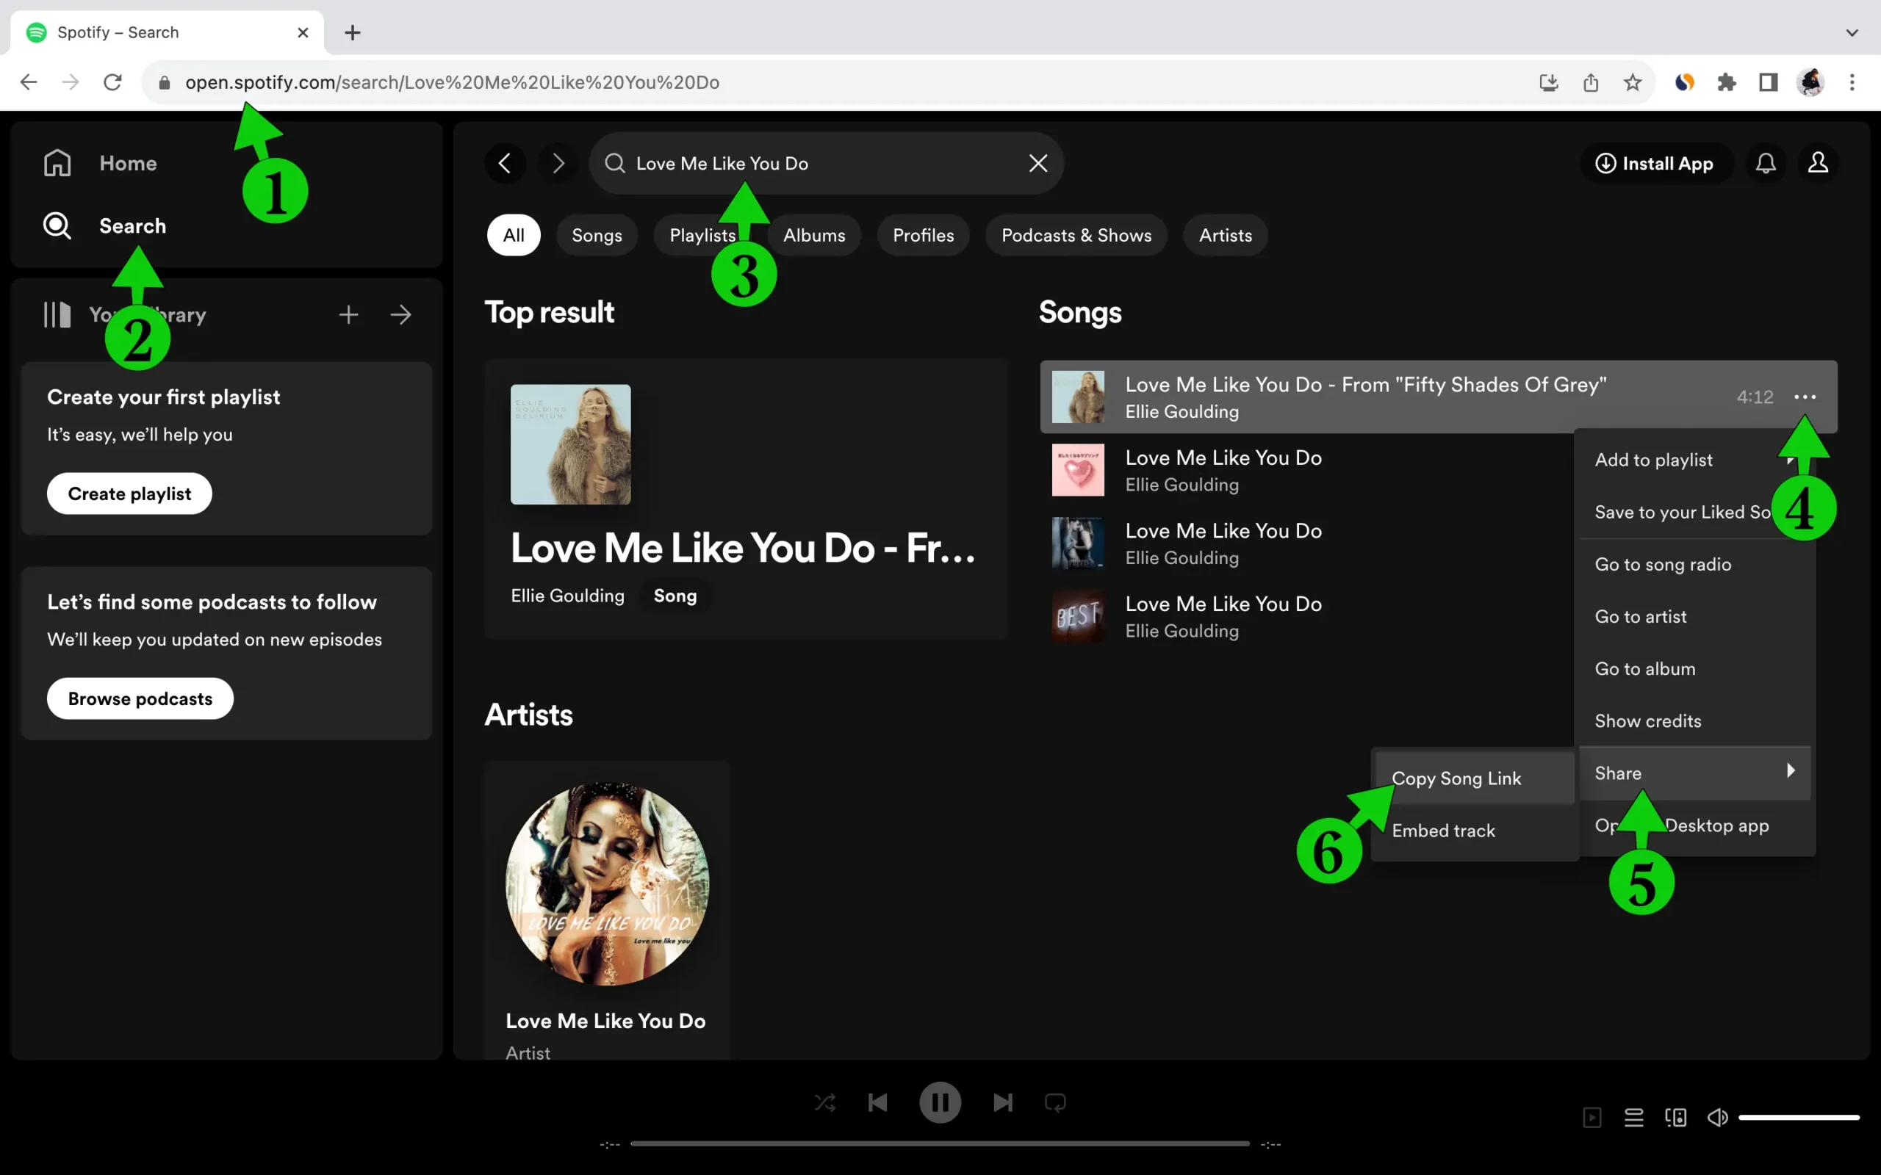Click Embed track in submenu
The height and width of the screenshot is (1175, 1881).
pos(1475,831)
